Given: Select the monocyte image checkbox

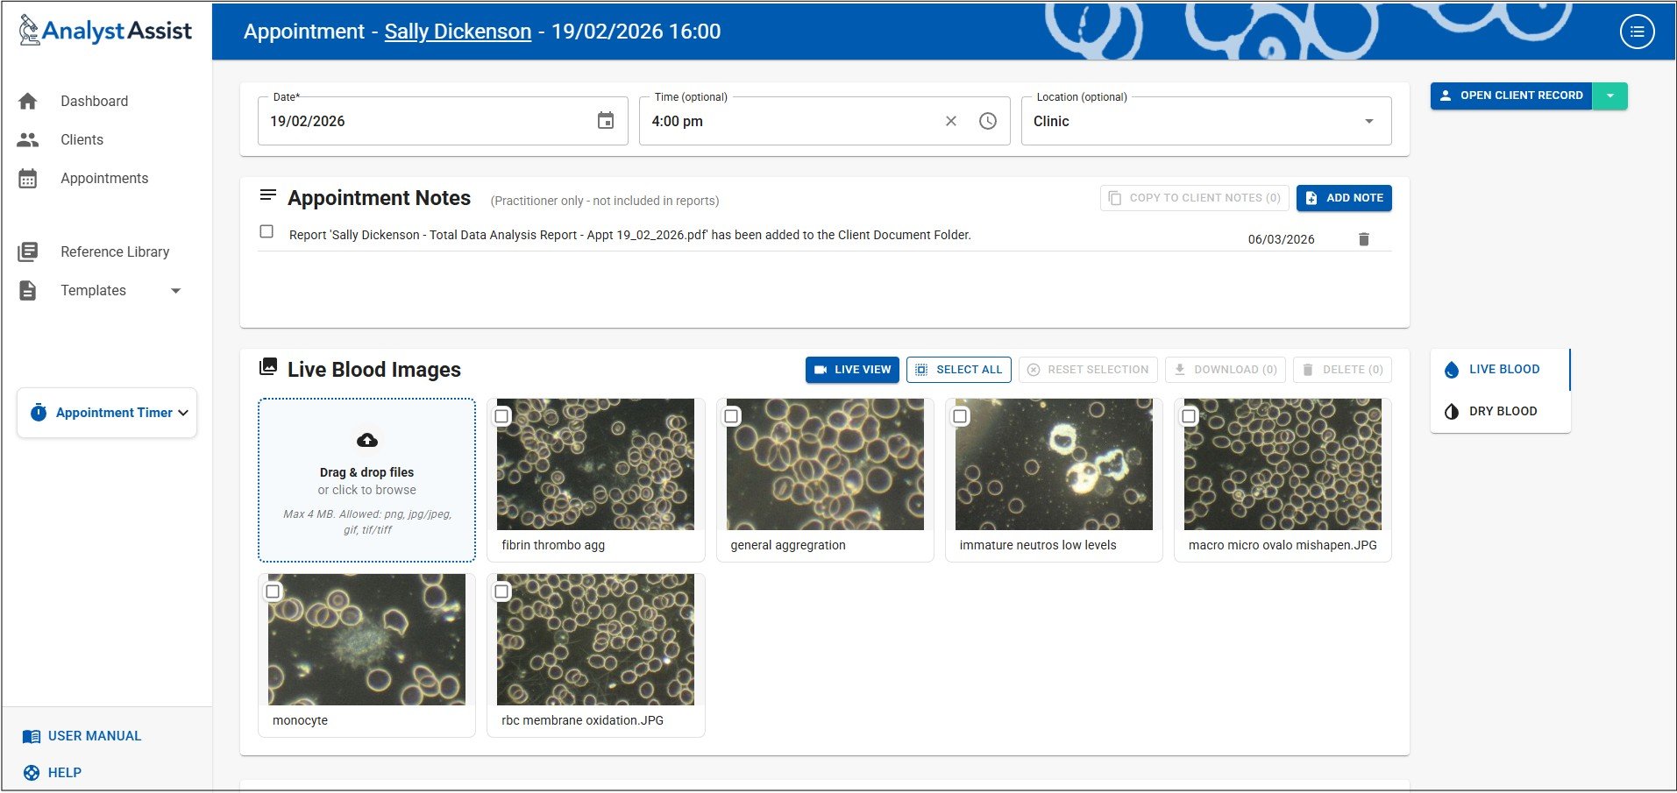Looking at the screenshot, I should pos(273,591).
